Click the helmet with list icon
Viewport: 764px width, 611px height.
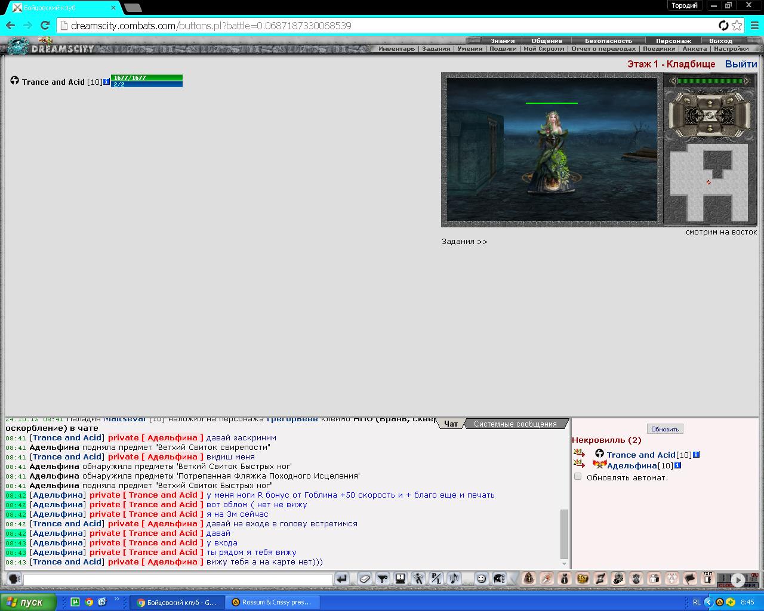[x=500, y=578]
